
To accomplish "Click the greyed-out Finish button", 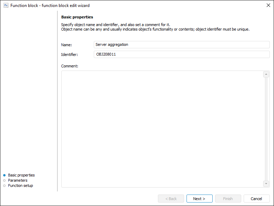I will point(228,199).
